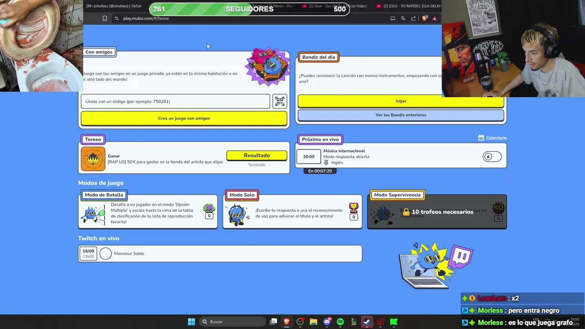
Task: Click the Torneo crown trophy icon
Action: 93,159
